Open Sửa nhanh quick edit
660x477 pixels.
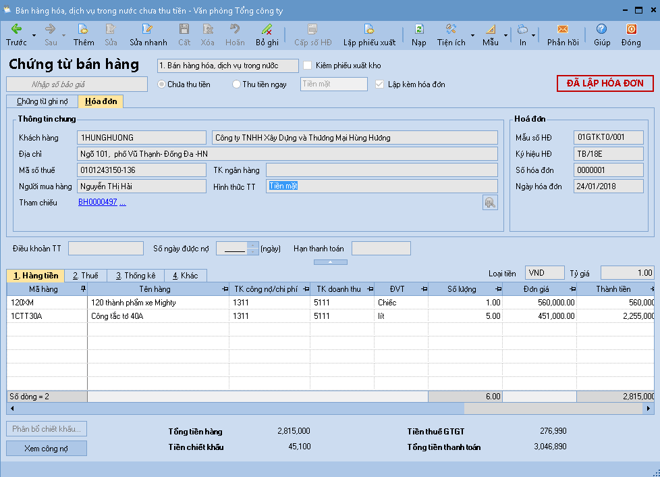pos(148,34)
